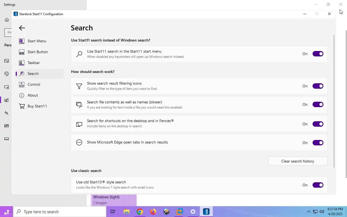
Task: Click the Windows (light) theme thumbnail
Action: point(114,200)
